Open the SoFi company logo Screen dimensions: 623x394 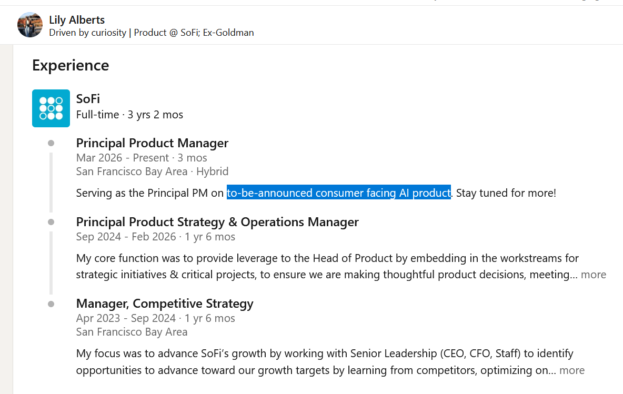pos(51,108)
